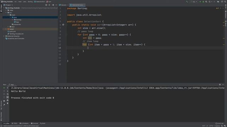Toggle the Project side tab on left edge
This screenshot has width=227, height=127.
pyautogui.click(x=1, y=8)
